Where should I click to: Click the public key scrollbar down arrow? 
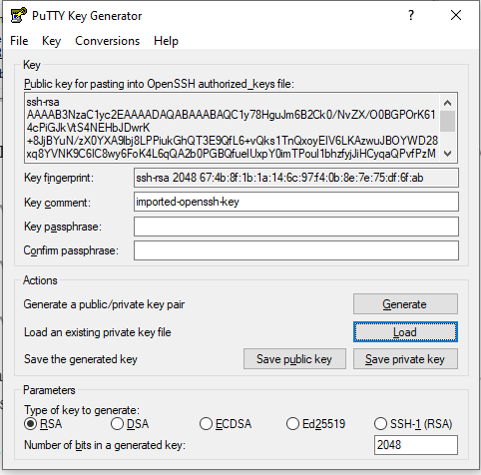[x=448, y=154]
